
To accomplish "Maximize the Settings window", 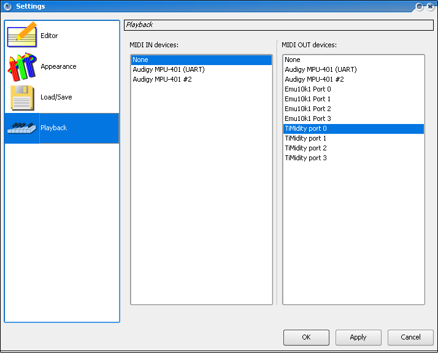I will 419,6.
